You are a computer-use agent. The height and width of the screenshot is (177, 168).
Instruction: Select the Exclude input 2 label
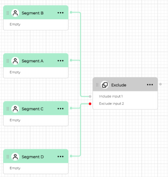pos(111,104)
